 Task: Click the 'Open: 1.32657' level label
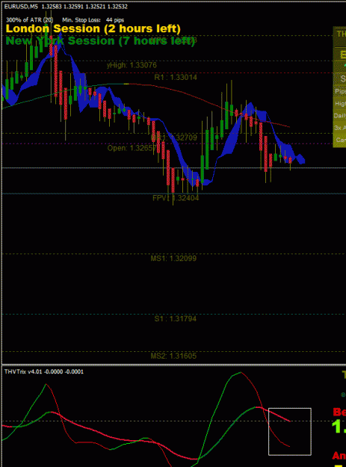point(132,148)
